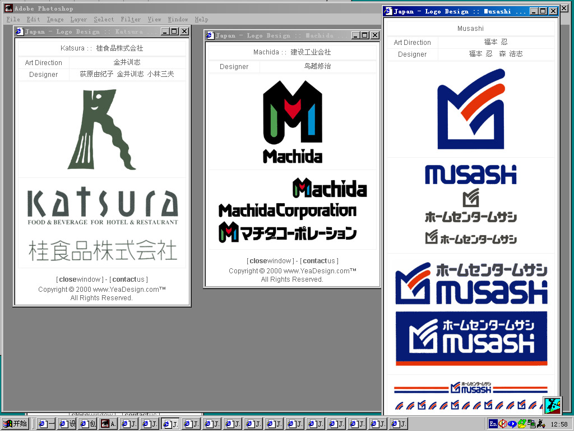This screenshot has width=574, height=431.
Task: Click the IE icon in the Katsura window title bar
Action: pos(20,31)
